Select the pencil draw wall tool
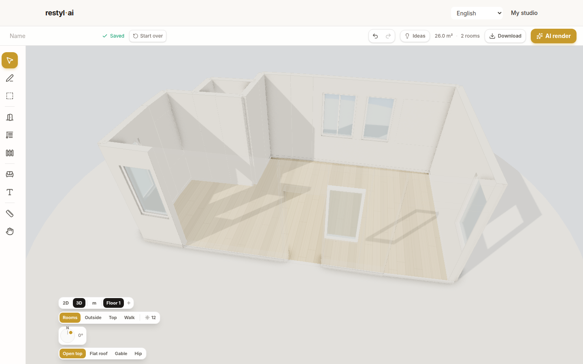Viewport: 583px width, 364px height. [x=10, y=78]
